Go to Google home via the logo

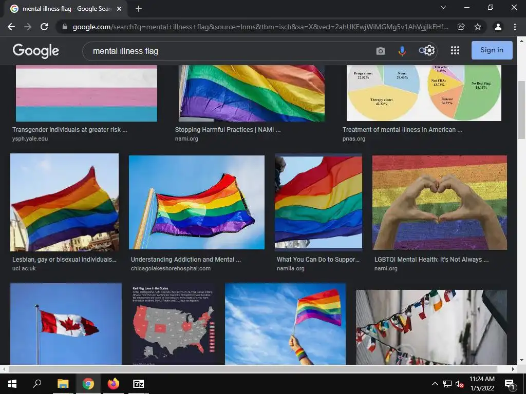click(x=36, y=51)
